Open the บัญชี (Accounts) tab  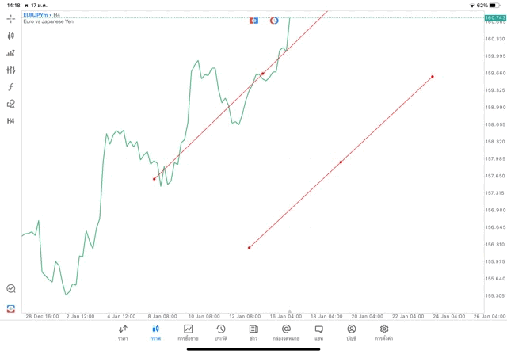351,332
